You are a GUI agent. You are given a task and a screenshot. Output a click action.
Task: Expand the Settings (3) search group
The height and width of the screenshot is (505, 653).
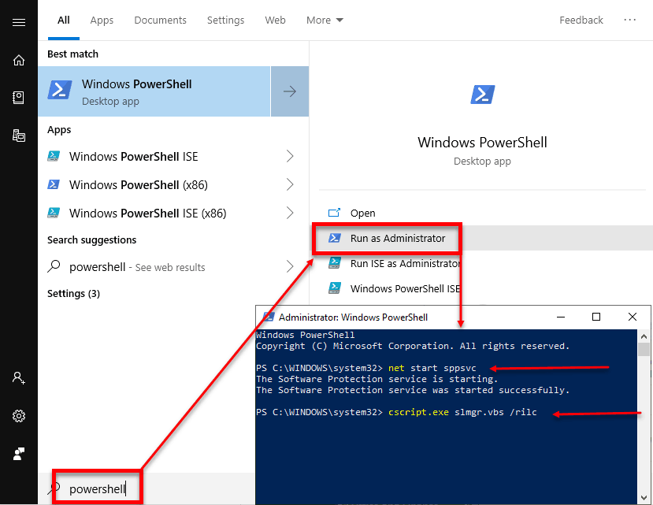(x=73, y=293)
